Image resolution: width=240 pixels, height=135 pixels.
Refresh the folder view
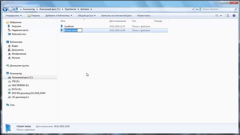pyautogui.click(x=197, y=9)
